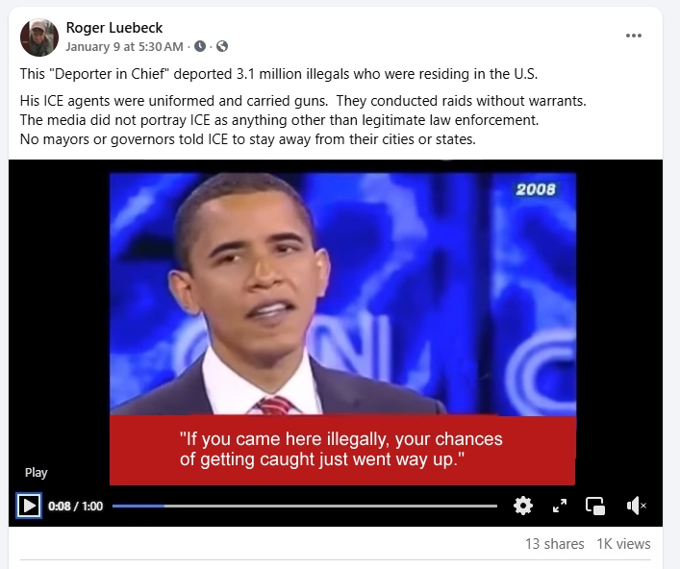This screenshot has height=569, width=680.
Task: Expand the video to fullscreen
Action: 560,506
